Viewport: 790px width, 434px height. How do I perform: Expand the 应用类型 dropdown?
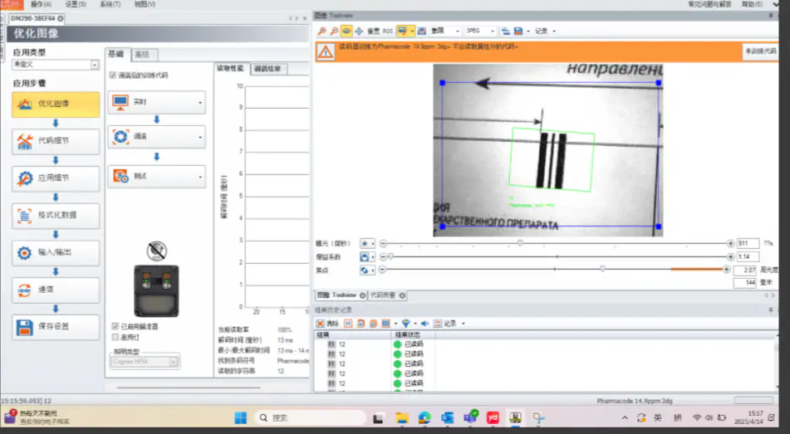(x=96, y=65)
